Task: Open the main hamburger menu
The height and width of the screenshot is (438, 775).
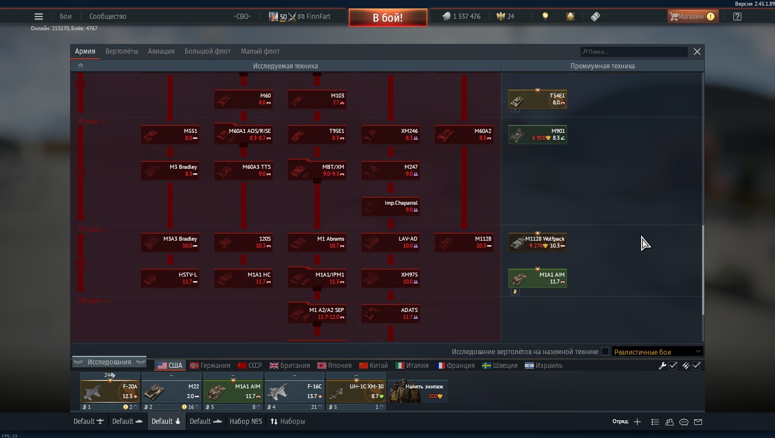Action: (x=39, y=17)
